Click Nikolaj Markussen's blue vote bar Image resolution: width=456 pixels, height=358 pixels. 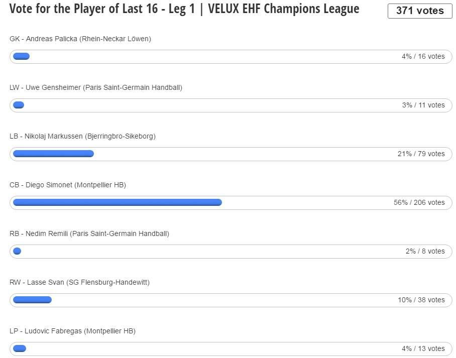53,154
